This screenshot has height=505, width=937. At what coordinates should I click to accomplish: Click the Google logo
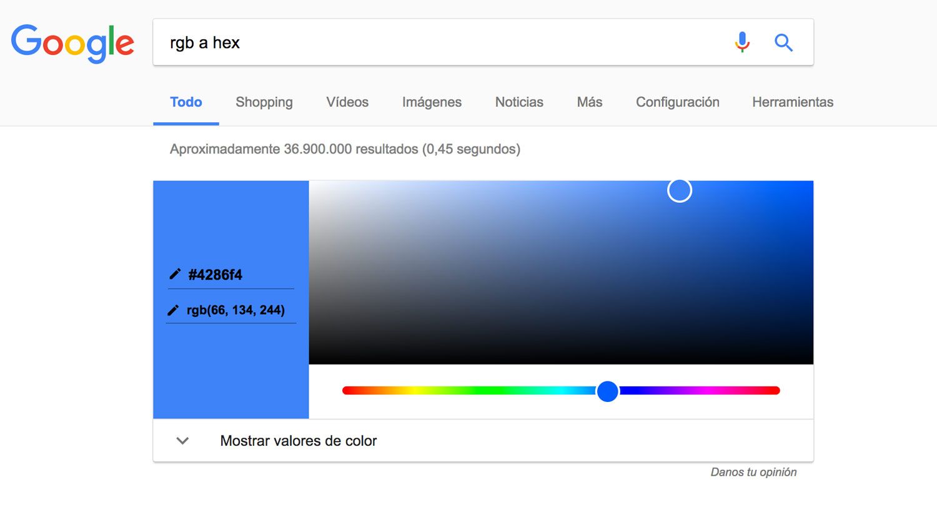tap(72, 42)
